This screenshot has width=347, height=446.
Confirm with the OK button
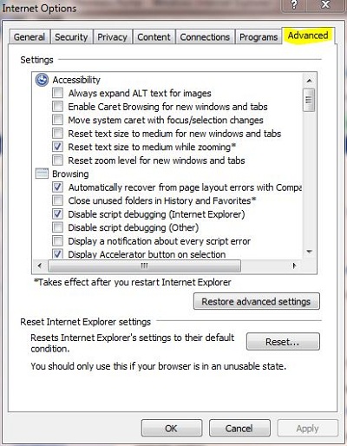click(x=172, y=428)
